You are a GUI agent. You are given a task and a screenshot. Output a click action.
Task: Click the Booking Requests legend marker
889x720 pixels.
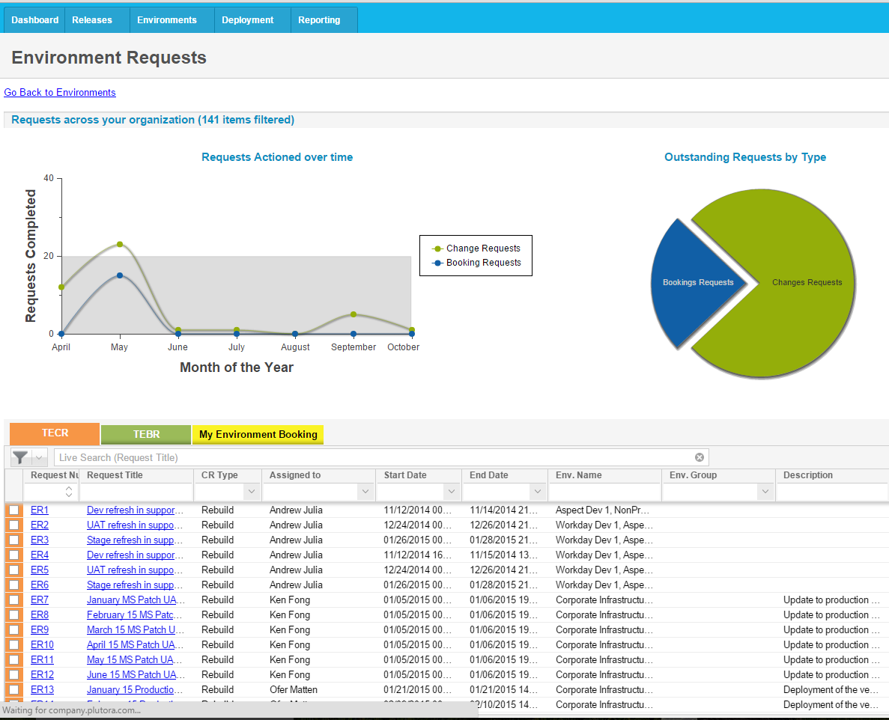pos(437,263)
